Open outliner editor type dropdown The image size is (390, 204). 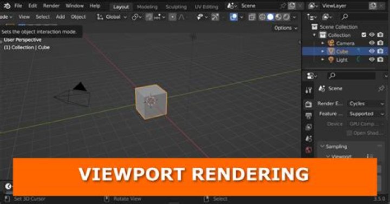pyautogui.click(x=311, y=17)
